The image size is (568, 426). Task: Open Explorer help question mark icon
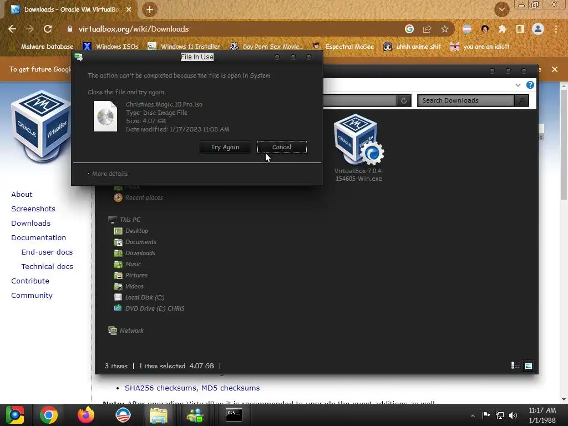point(530,85)
